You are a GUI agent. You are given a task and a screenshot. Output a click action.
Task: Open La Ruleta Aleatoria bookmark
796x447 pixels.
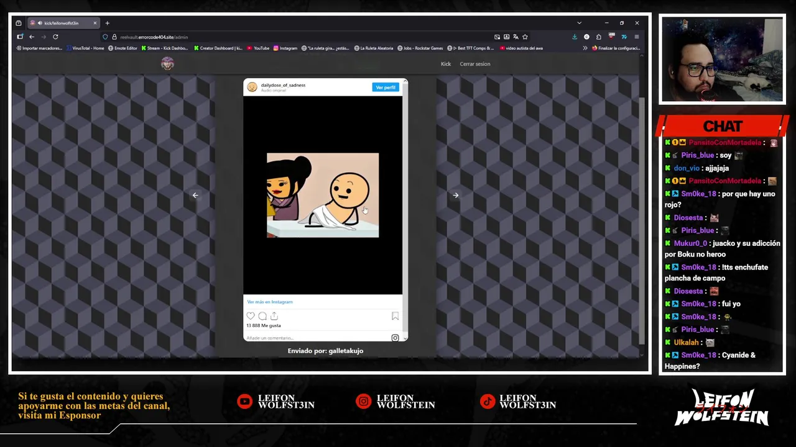(373, 48)
